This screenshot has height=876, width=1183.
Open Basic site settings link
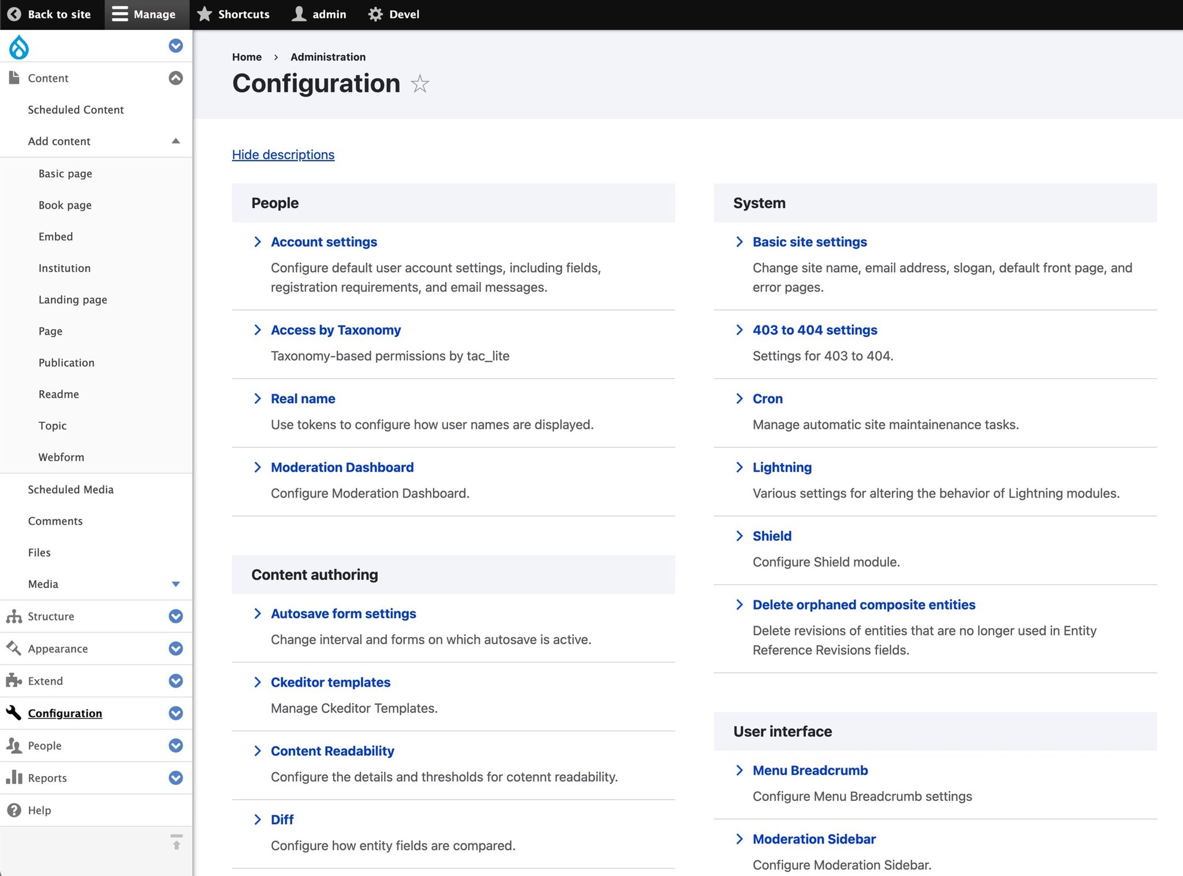tap(809, 242)
